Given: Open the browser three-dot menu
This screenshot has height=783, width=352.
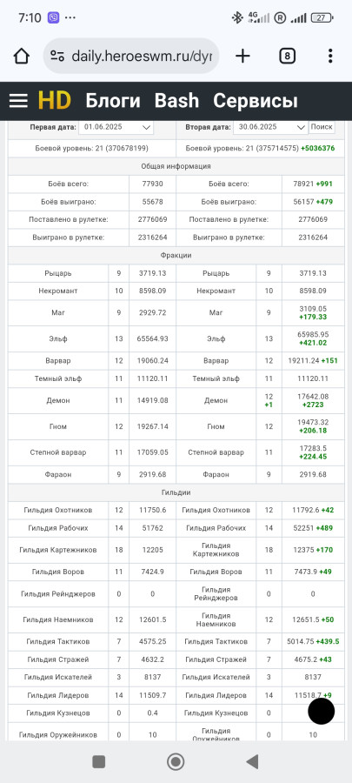Looking at the screenshot, I should (x=330, y=56).
